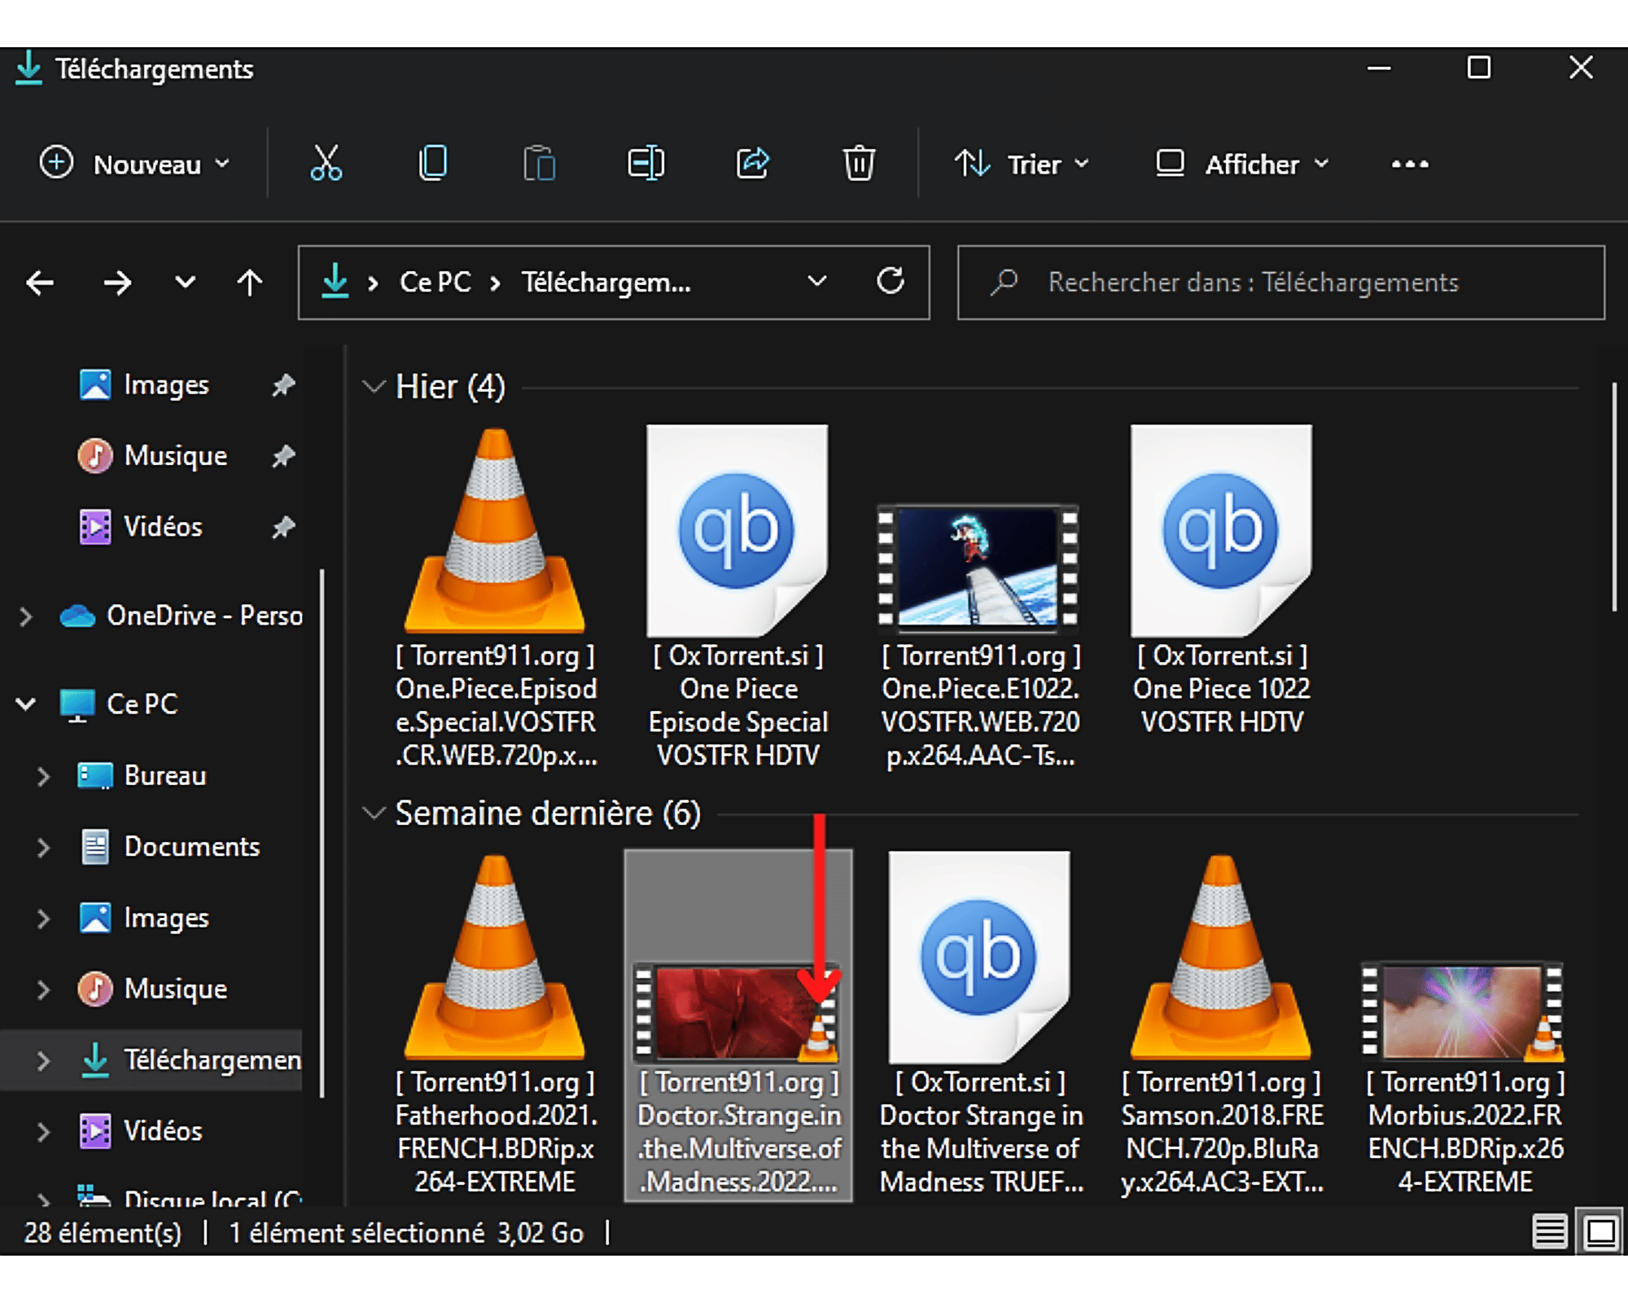Click Ce PC breadcrumb in address bar
Screen dimensions: 1628x1303
(x=435, y=283)
